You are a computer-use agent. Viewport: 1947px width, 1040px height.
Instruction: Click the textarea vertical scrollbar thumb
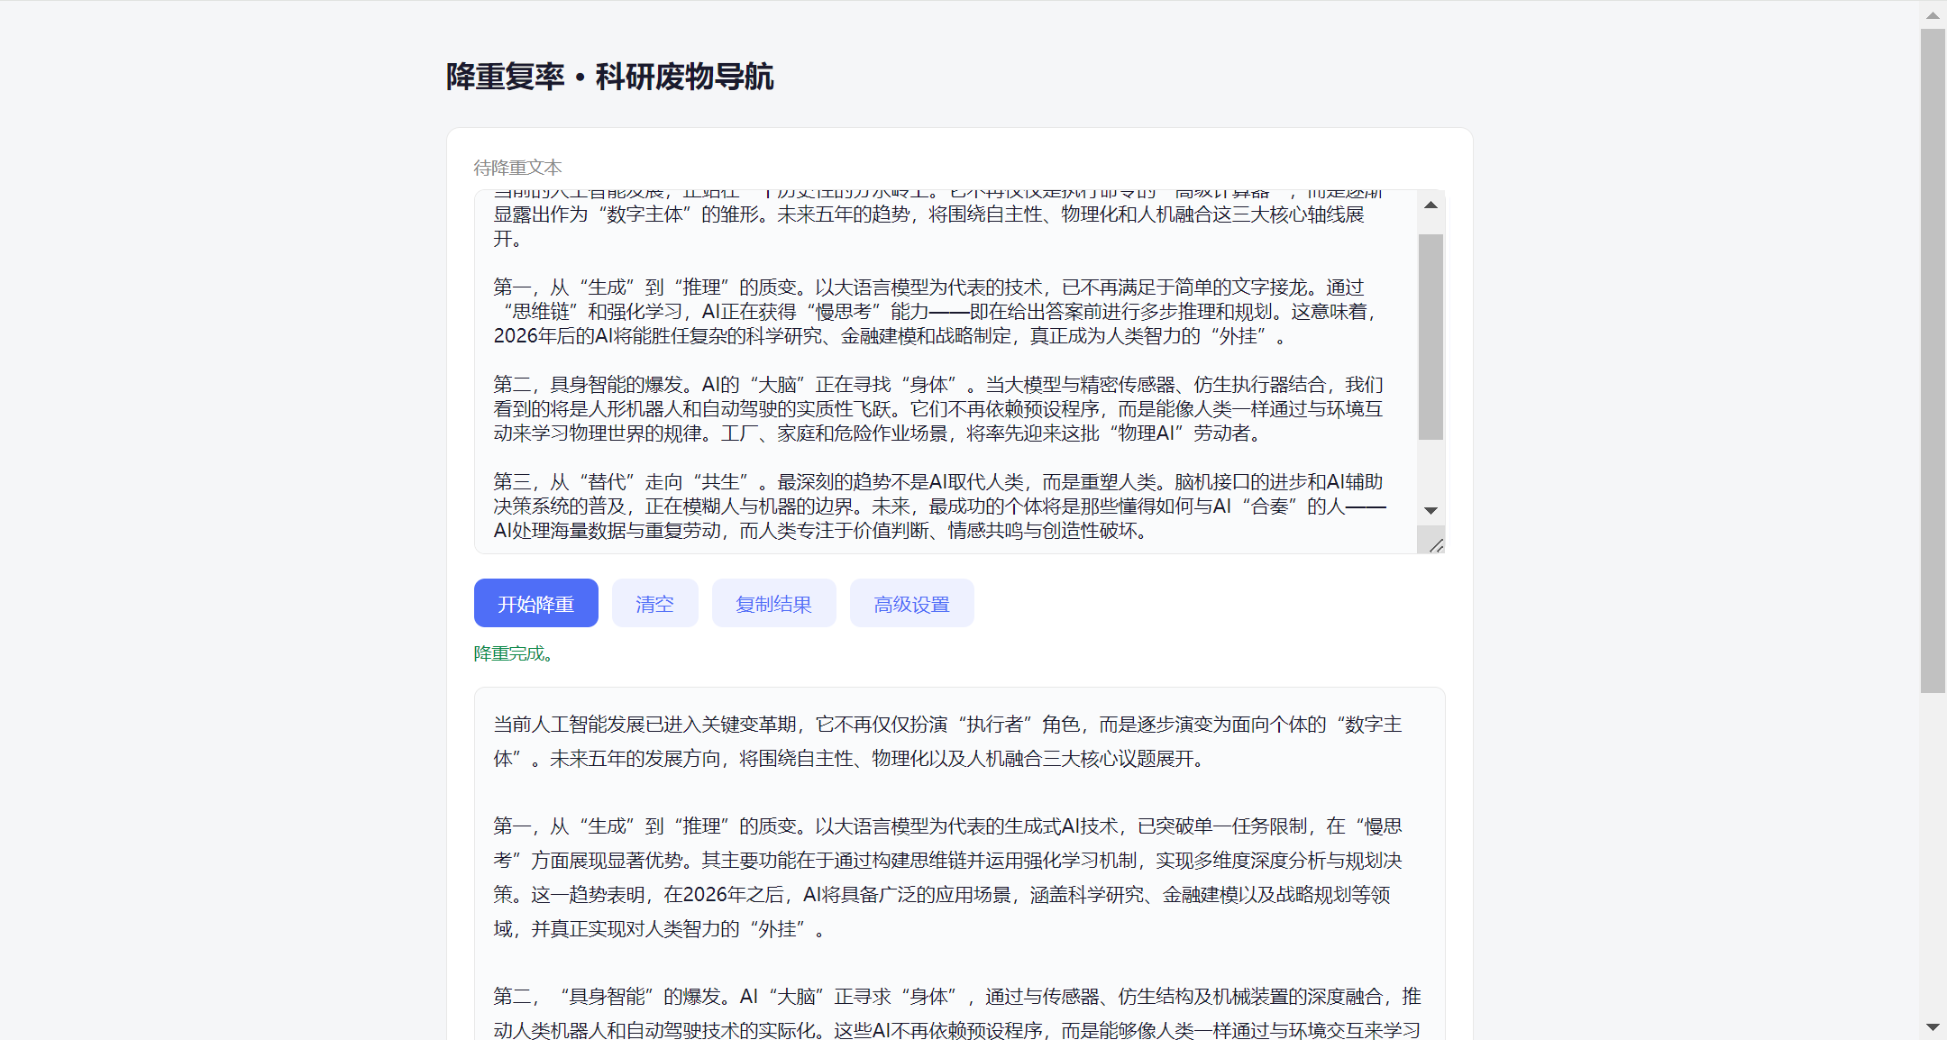click(x=1431, y=337)
